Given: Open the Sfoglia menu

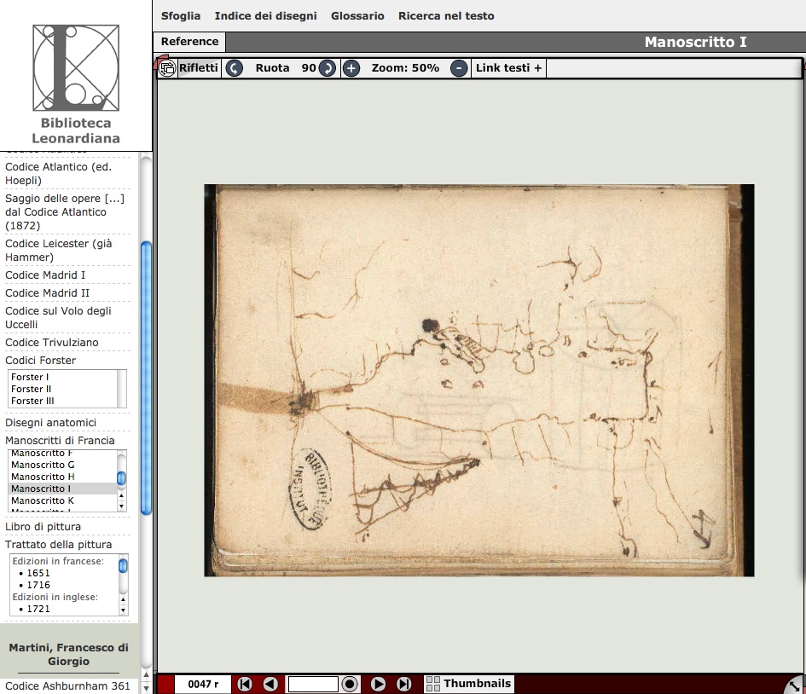Looking at the screenshot, I should click(x=181, y=15).
